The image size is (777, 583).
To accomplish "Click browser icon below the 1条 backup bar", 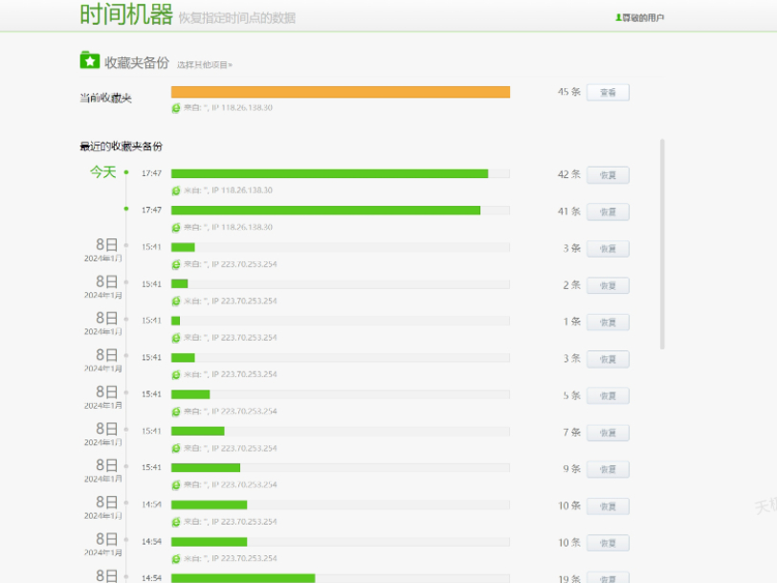I will click(x=176, y=337).
